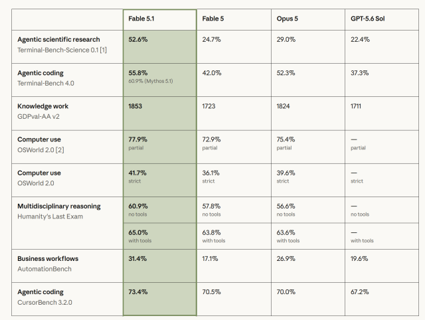Select the 77.9% partial Fable 5.1 cell
Viewport: 425px width, 320px height.
point(159,147)
